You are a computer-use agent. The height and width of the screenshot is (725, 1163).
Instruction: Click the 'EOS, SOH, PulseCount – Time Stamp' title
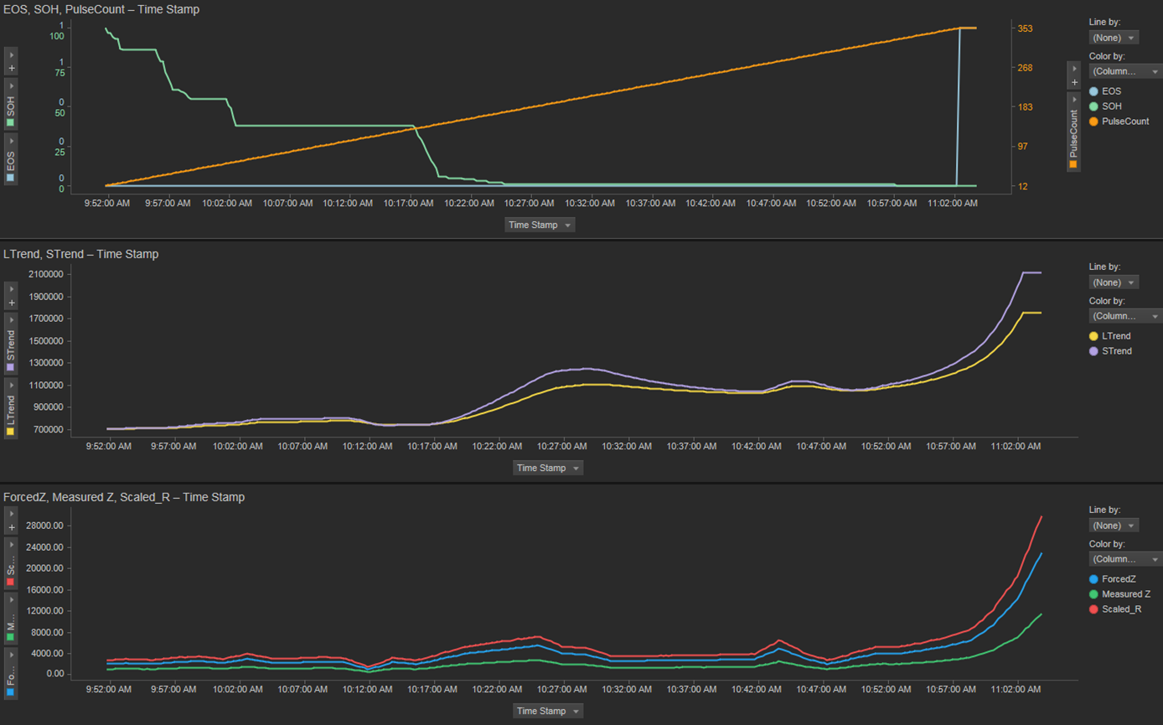(101, 9)
